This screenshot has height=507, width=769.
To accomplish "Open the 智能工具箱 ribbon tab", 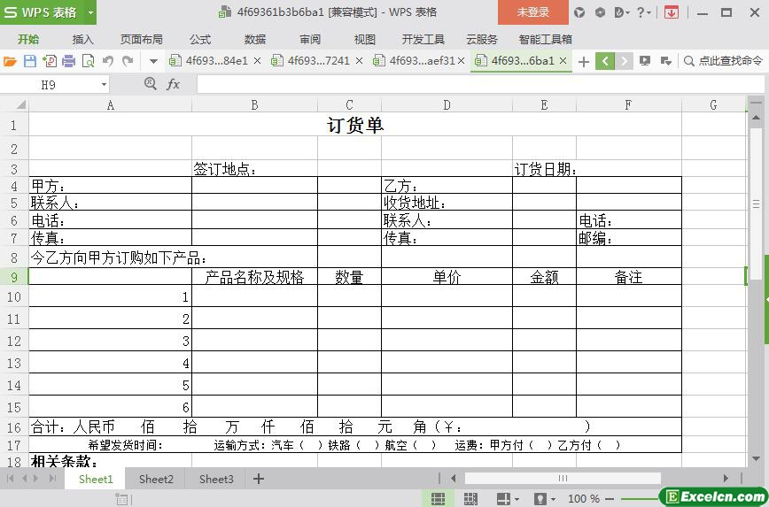I will 546,39.
